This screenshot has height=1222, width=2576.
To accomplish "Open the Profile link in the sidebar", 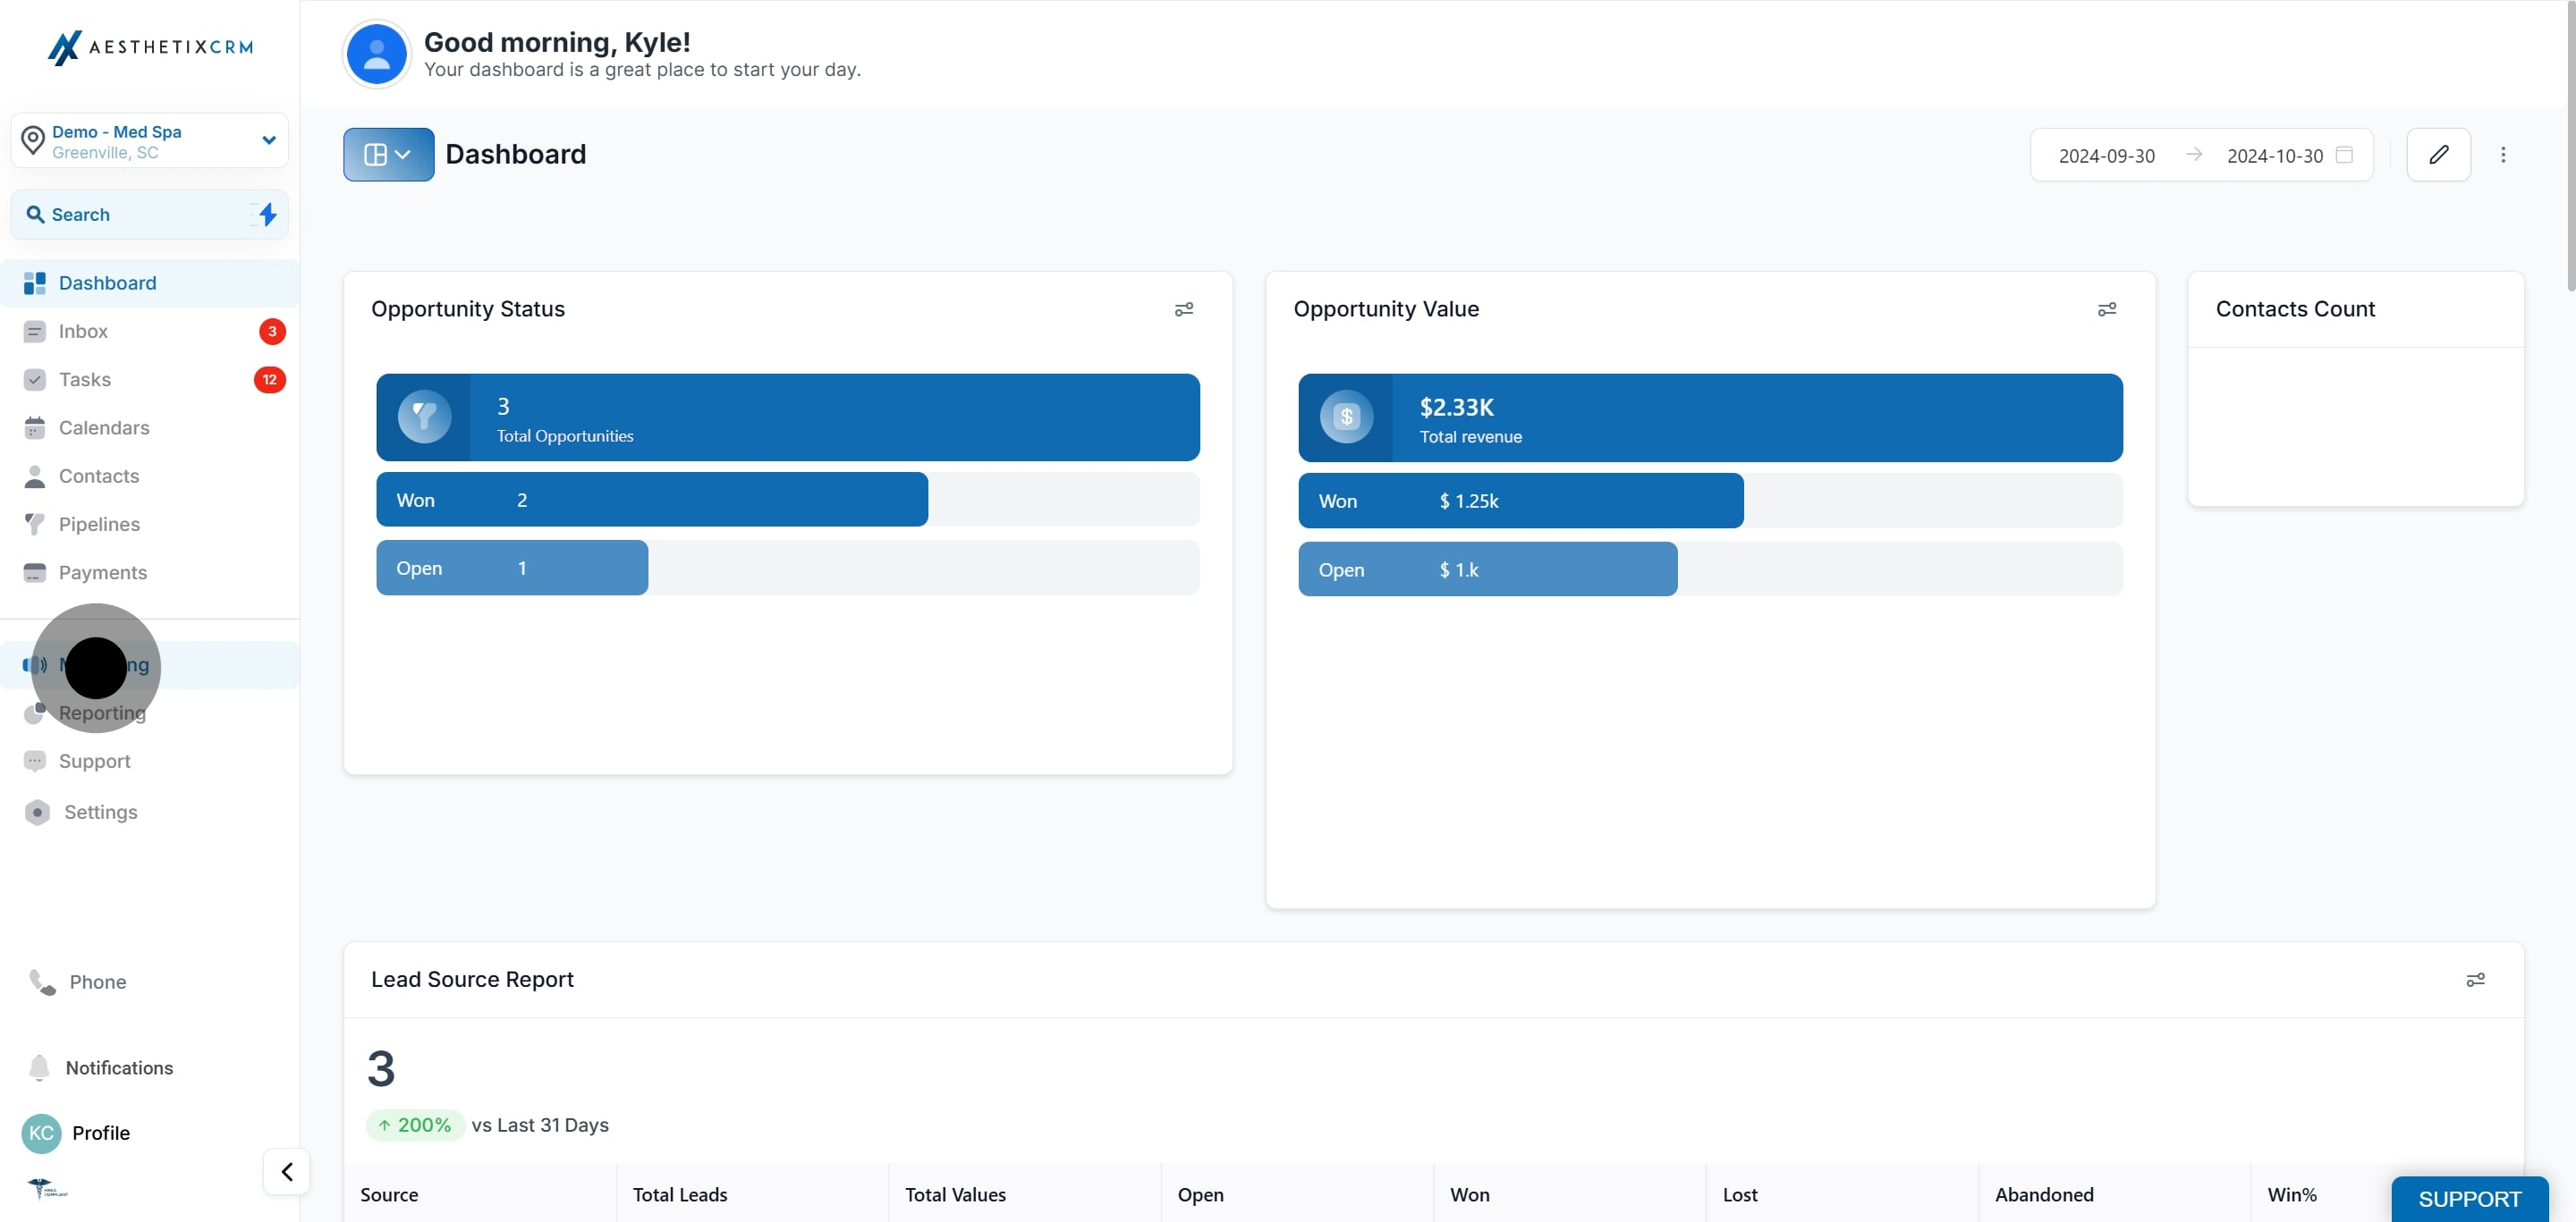I will [x=100, y=1134].
